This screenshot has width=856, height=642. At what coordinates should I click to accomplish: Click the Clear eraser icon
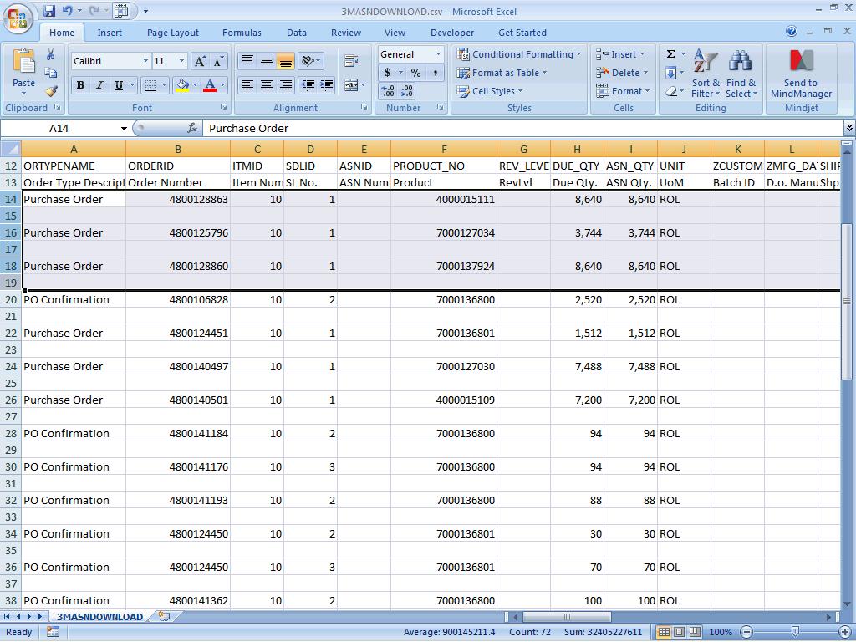[x=671, y=91]
